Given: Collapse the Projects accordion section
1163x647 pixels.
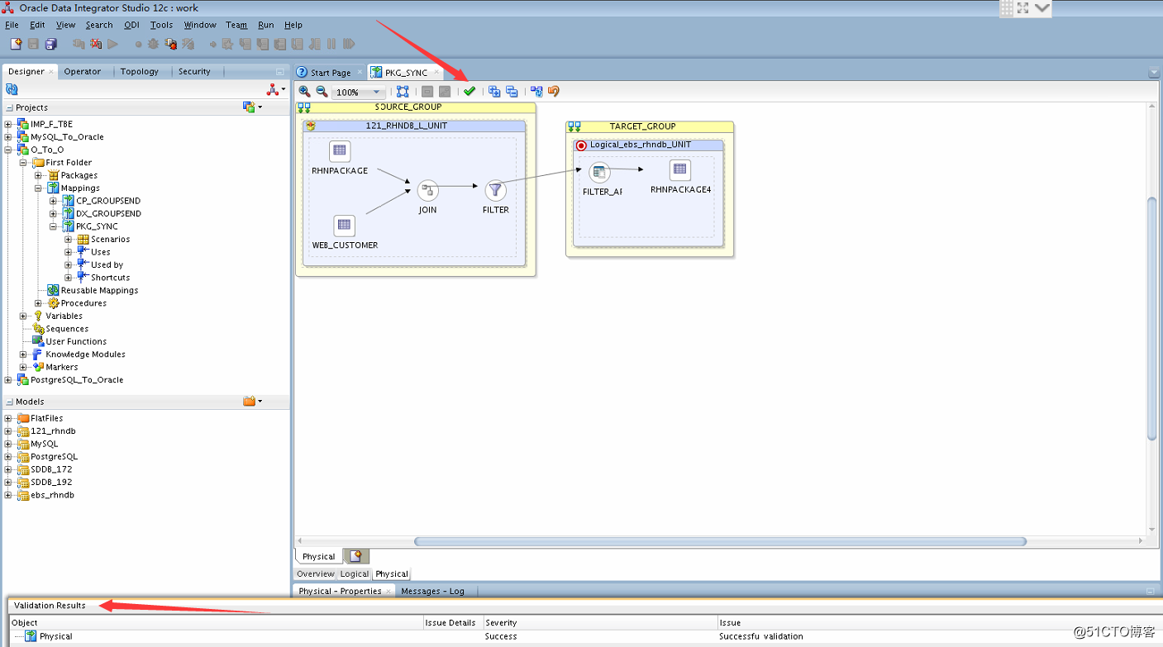Looking at the screenshot, I should tap(10, 107).
